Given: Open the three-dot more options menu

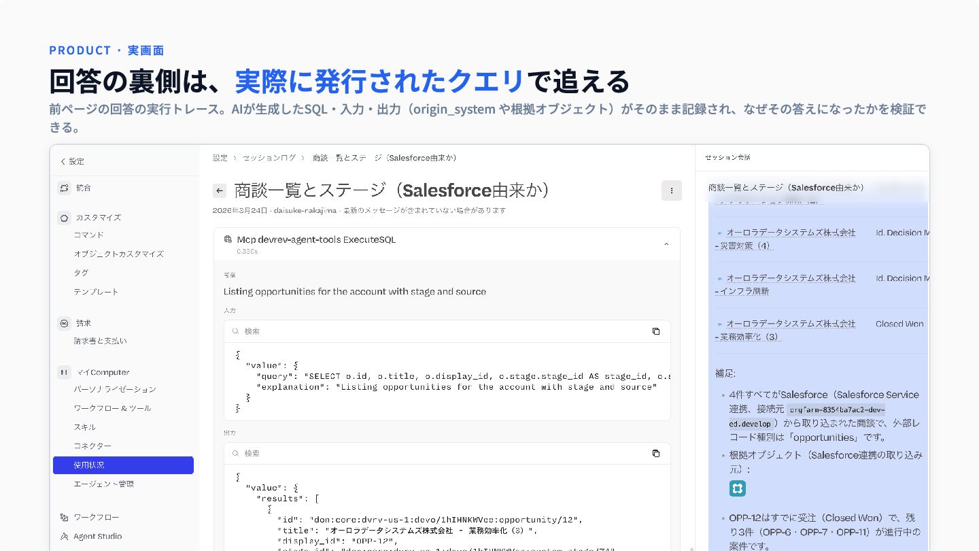Looking at the screenshot, I should click(671, 190).
